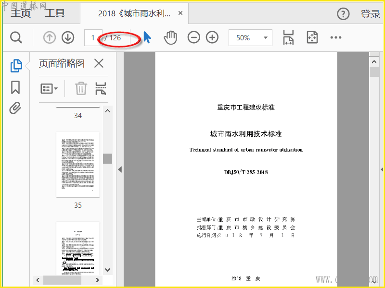Click the thumbnail vertical scrollbar handle
This screenshot has height=288, width=385.
coord(107,158)
